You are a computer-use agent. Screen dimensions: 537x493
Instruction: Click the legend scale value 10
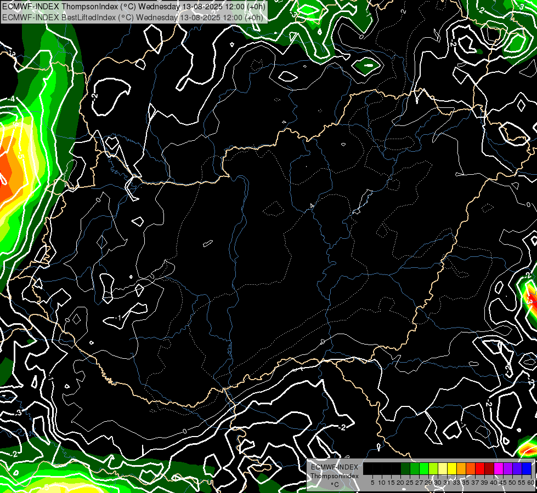coord(382,483)
